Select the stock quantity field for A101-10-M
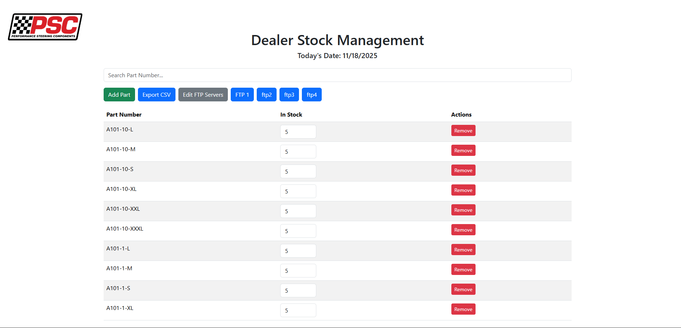The image size is (681, 328). 298,152
